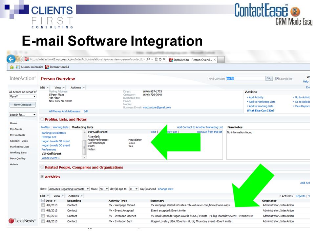Open the InterAction 6.1 bookmark

[57, 67]
